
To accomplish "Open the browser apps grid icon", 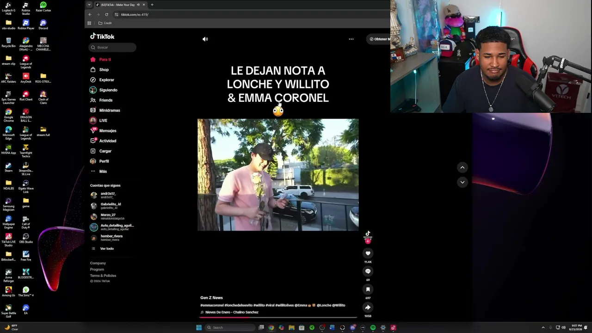I will click(89, 23).
